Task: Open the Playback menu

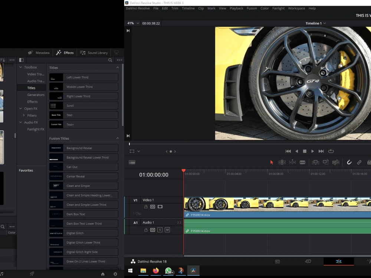Action: click(x=236, y=8)
